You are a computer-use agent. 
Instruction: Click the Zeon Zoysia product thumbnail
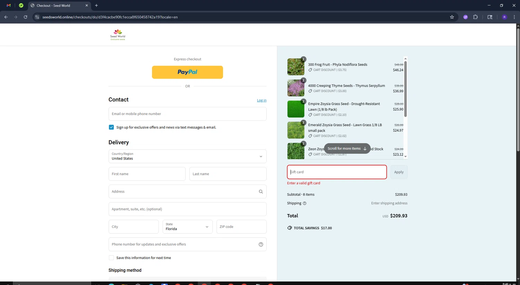[x=296, y=151]
